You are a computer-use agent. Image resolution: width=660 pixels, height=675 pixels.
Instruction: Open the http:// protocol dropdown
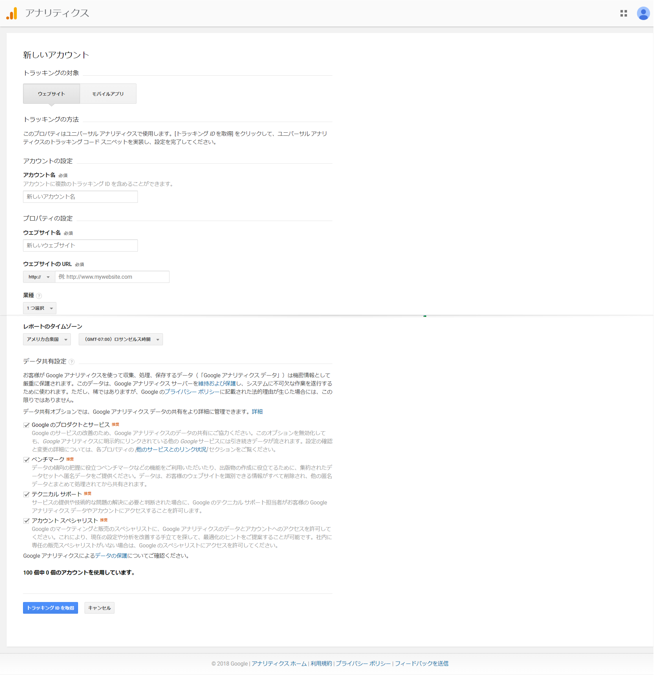39,277
